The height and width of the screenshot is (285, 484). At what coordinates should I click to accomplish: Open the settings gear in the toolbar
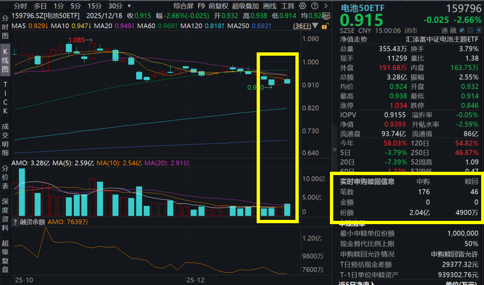click(x=302, y=6)
